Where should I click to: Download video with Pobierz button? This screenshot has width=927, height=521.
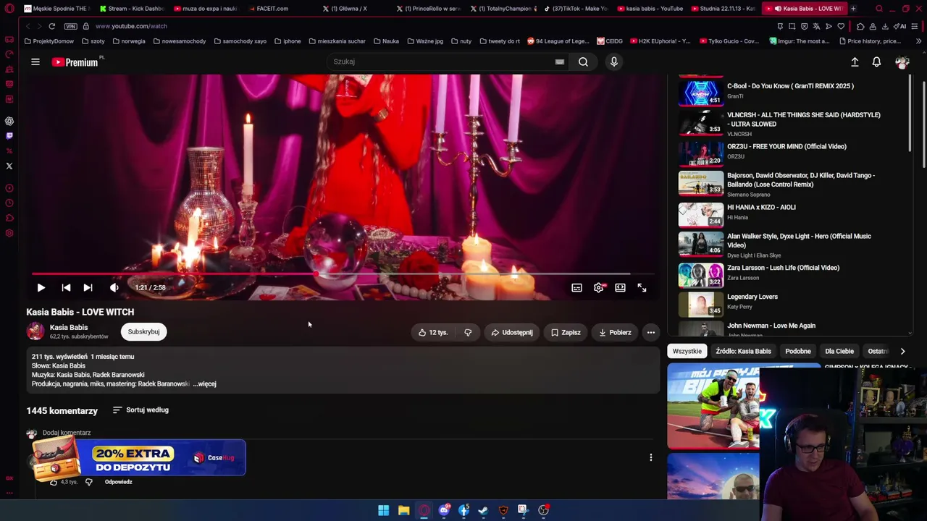pyautogui.click(x=616, y=332)
